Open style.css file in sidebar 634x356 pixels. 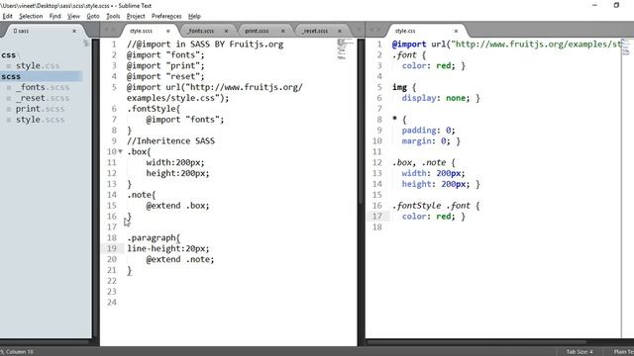tap(38, 66)
